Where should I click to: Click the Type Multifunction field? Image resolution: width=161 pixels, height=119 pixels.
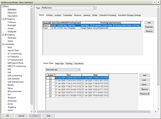68,8
